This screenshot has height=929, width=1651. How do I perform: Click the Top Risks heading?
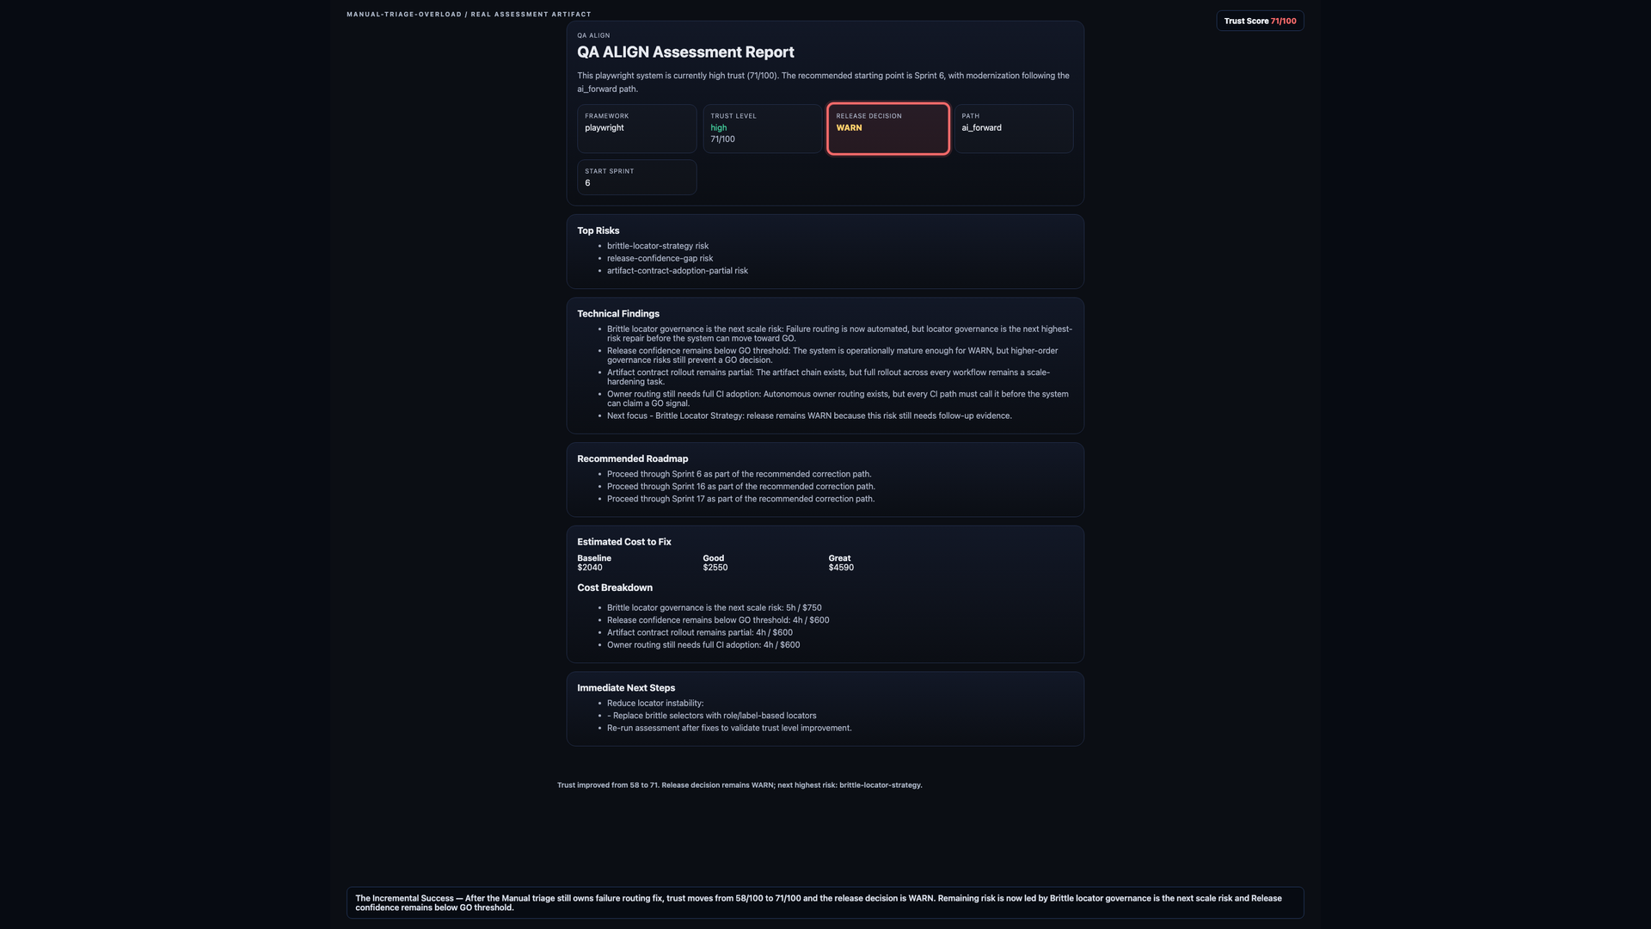[x=598, y=231]
